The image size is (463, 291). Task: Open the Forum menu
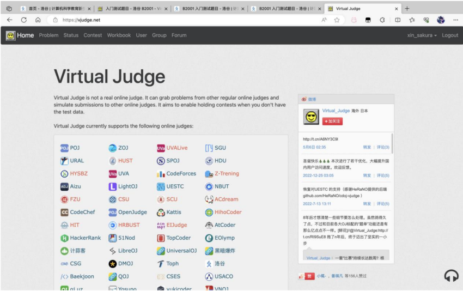179,35
